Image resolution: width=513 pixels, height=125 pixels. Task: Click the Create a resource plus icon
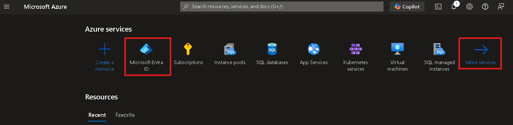105,49
